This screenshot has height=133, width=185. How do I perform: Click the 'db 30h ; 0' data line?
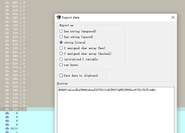tap(15, 56)
